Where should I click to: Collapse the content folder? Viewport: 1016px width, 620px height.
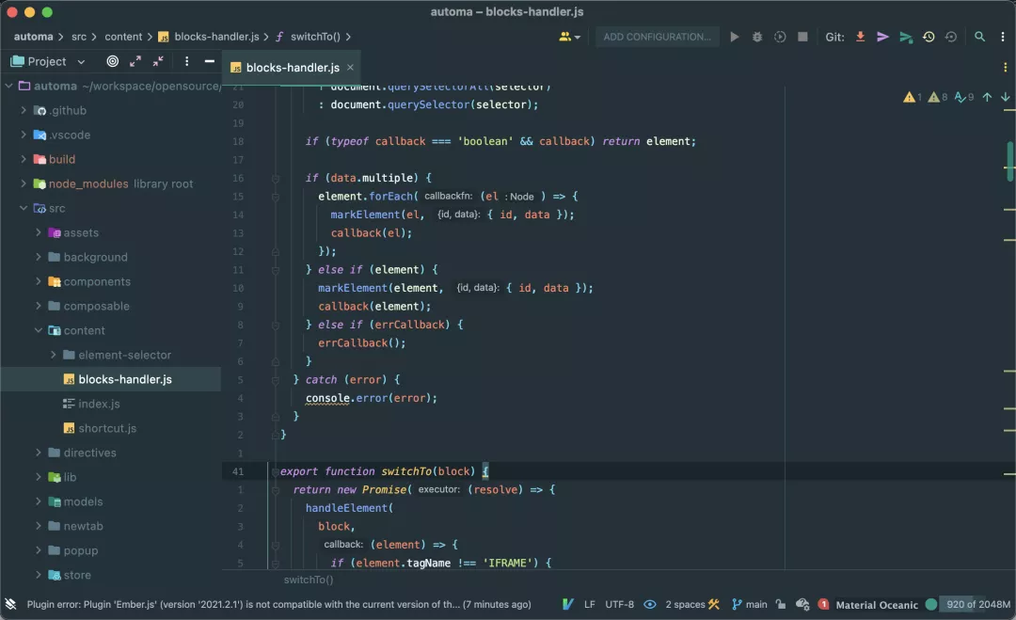39,330
